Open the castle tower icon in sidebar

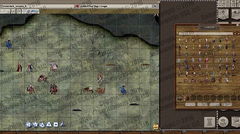tap(210, 122)
